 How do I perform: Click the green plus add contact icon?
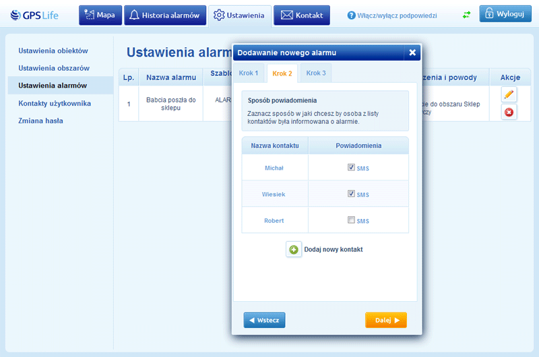pyautogui.click(x=294, y=249)
